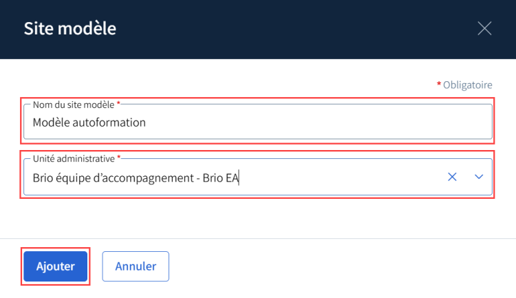516x298 pixels.
Task: Click the Unité administrative label
Action: pyautogui.click(x=74, y=159)
